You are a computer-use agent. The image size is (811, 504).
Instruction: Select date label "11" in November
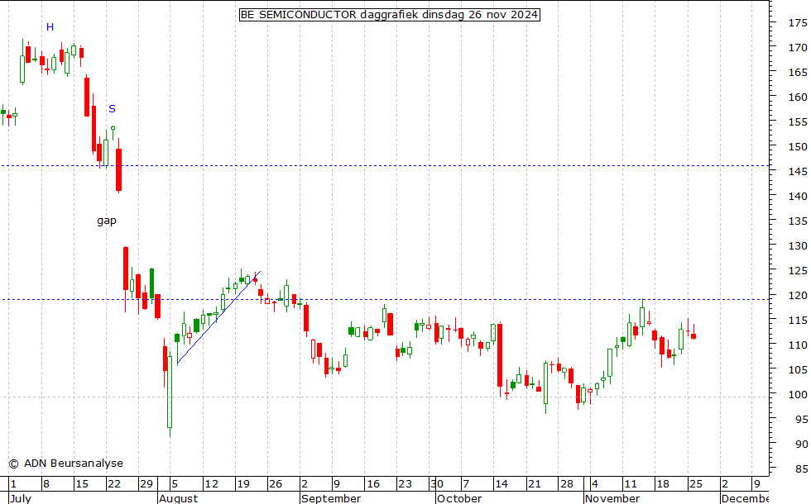tap(631, 484)
